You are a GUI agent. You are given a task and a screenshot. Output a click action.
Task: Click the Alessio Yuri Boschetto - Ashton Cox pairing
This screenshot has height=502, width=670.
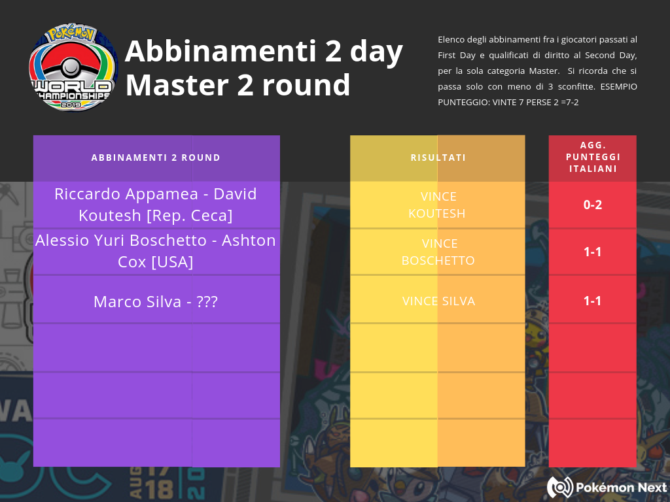tap(156, 251)
